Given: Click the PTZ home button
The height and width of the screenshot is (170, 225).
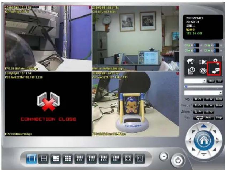Looking at the screenshot, I should click(x=204, y=140).
